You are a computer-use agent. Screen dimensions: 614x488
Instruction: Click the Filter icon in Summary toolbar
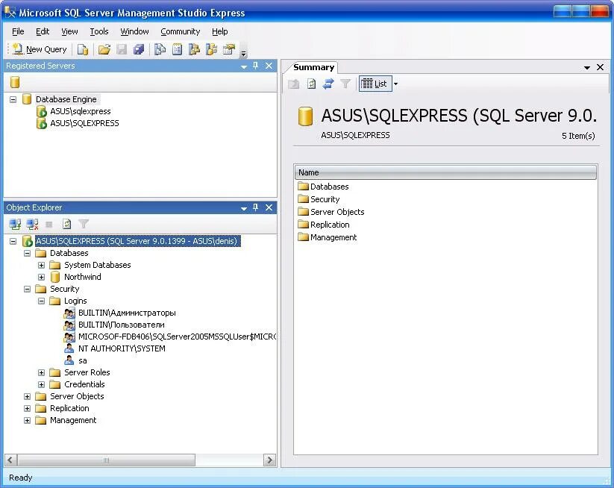coord(345,84)
